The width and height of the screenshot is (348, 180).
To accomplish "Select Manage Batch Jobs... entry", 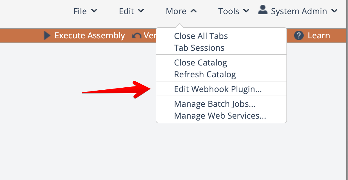I will [215, 104].
